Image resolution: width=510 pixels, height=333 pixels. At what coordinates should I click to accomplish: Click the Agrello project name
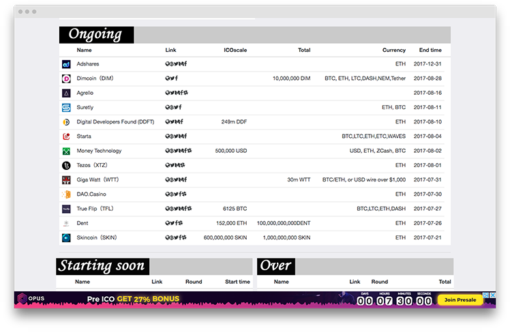pos(85,93)
